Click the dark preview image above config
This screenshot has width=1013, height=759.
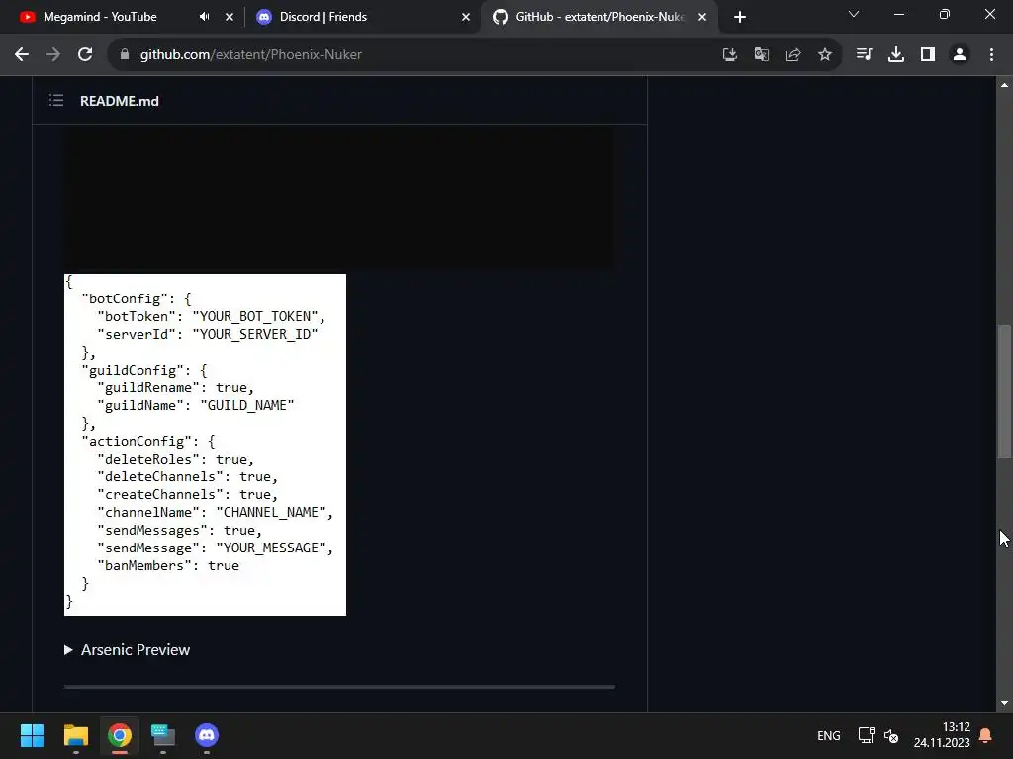point(339,197)
